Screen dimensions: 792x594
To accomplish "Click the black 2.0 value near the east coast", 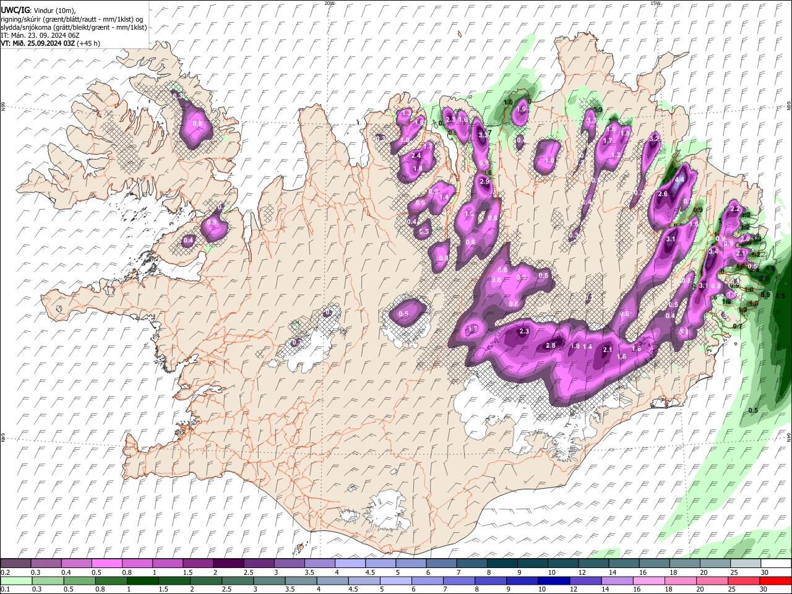I will (764, 278).
